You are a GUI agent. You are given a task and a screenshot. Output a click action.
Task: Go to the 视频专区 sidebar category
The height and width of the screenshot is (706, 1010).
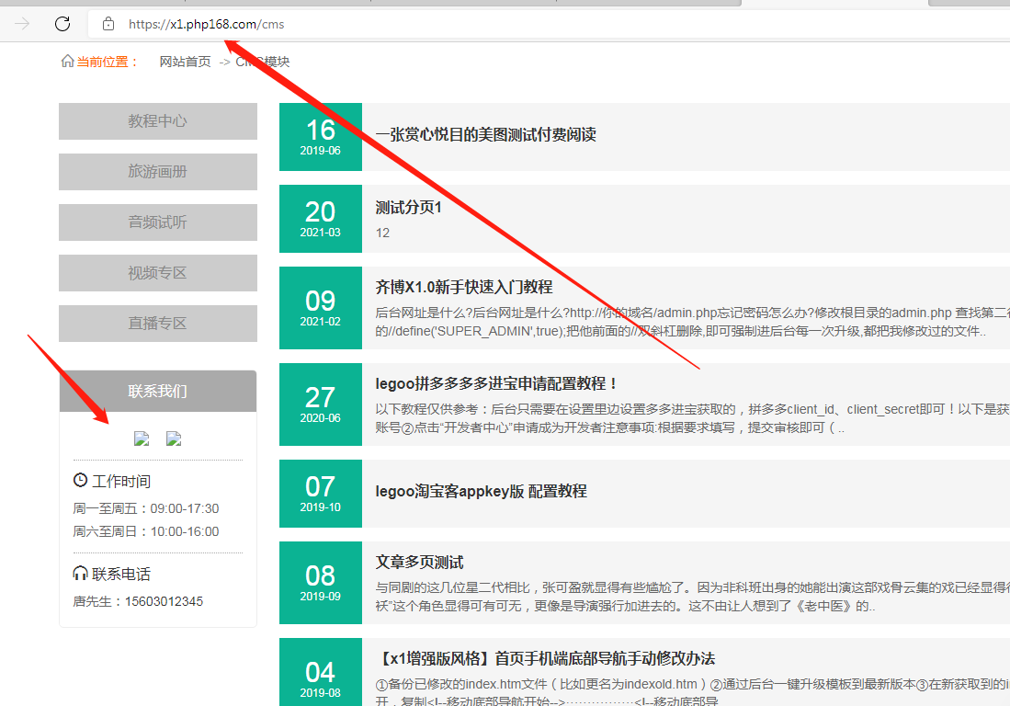point(157,273)
